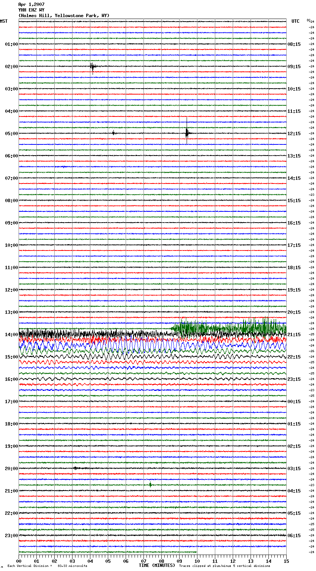
Task: Click the "08:15" UTC time label
Action: coord(294,44)
